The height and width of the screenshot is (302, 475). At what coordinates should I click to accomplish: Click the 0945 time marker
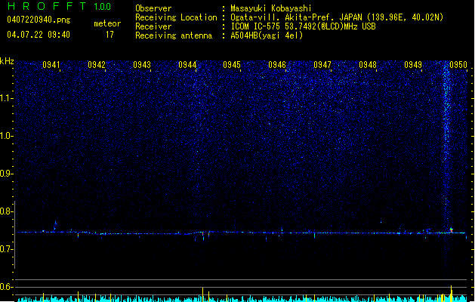tap(232, 65)
